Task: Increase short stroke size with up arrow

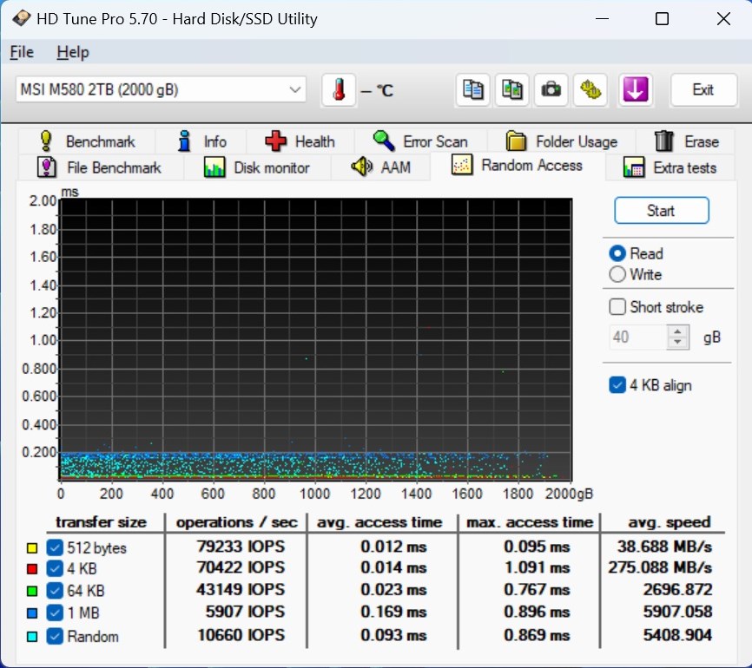Action: [677, 331]
